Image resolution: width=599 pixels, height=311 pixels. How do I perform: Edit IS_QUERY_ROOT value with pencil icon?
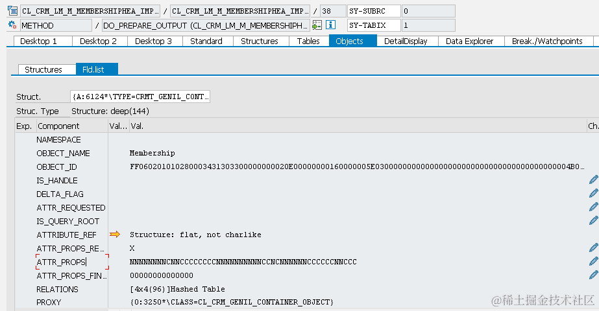pyautogui.click(x=593, y=220)
